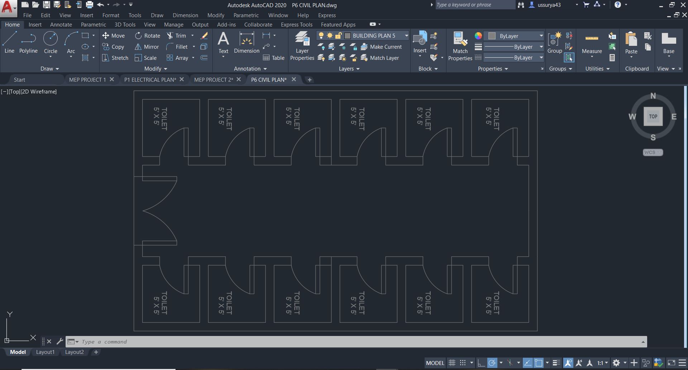Click the object color wheel icon

point(478,35)
